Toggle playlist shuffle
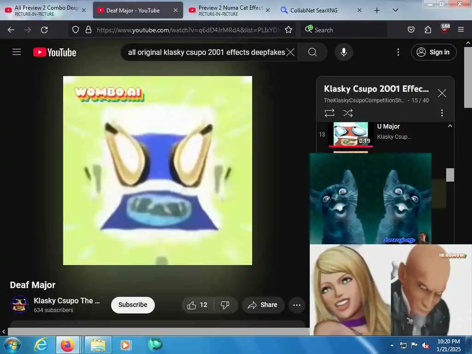Screen dimensions: 472x354 348,113
